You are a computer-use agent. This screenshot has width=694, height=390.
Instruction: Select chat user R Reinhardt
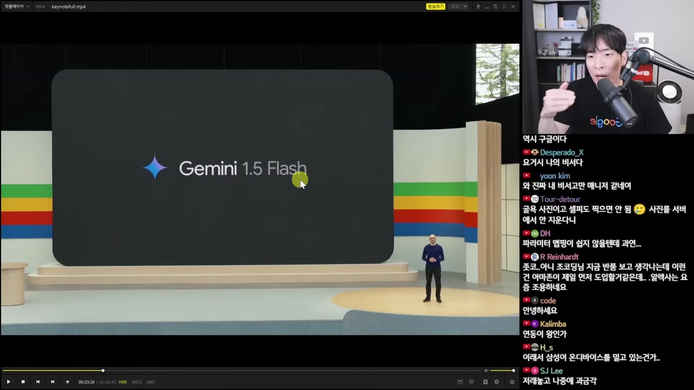click(559, 257)
